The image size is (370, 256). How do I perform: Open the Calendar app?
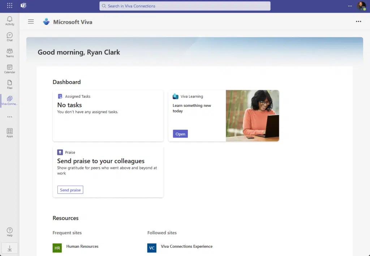tap(10, 69)
